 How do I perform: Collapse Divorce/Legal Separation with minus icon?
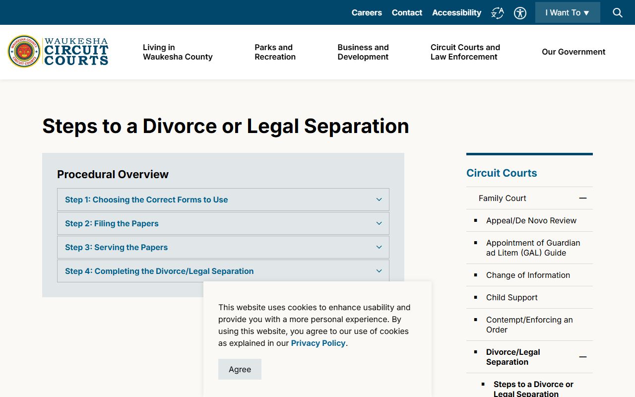[x=583, y=357]
